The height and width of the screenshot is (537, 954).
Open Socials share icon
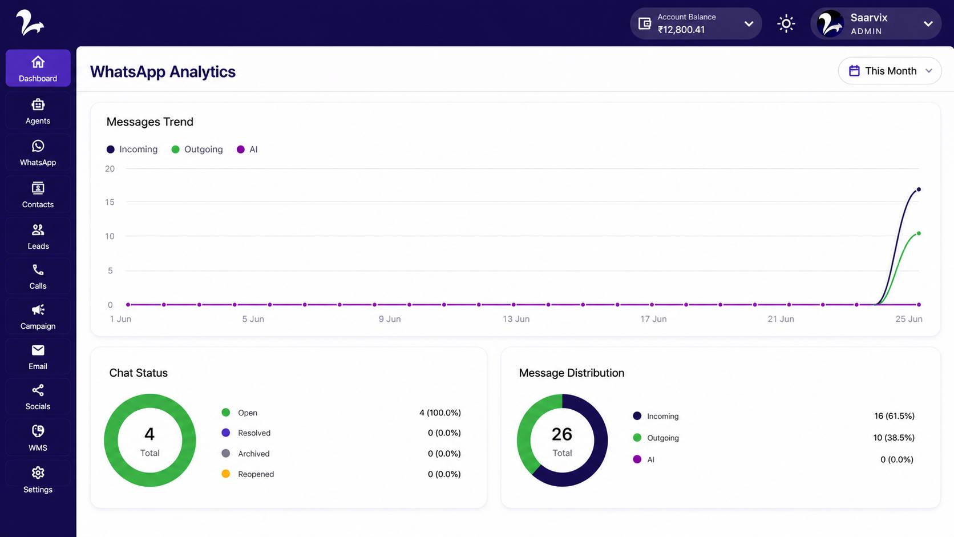(38, 390)
